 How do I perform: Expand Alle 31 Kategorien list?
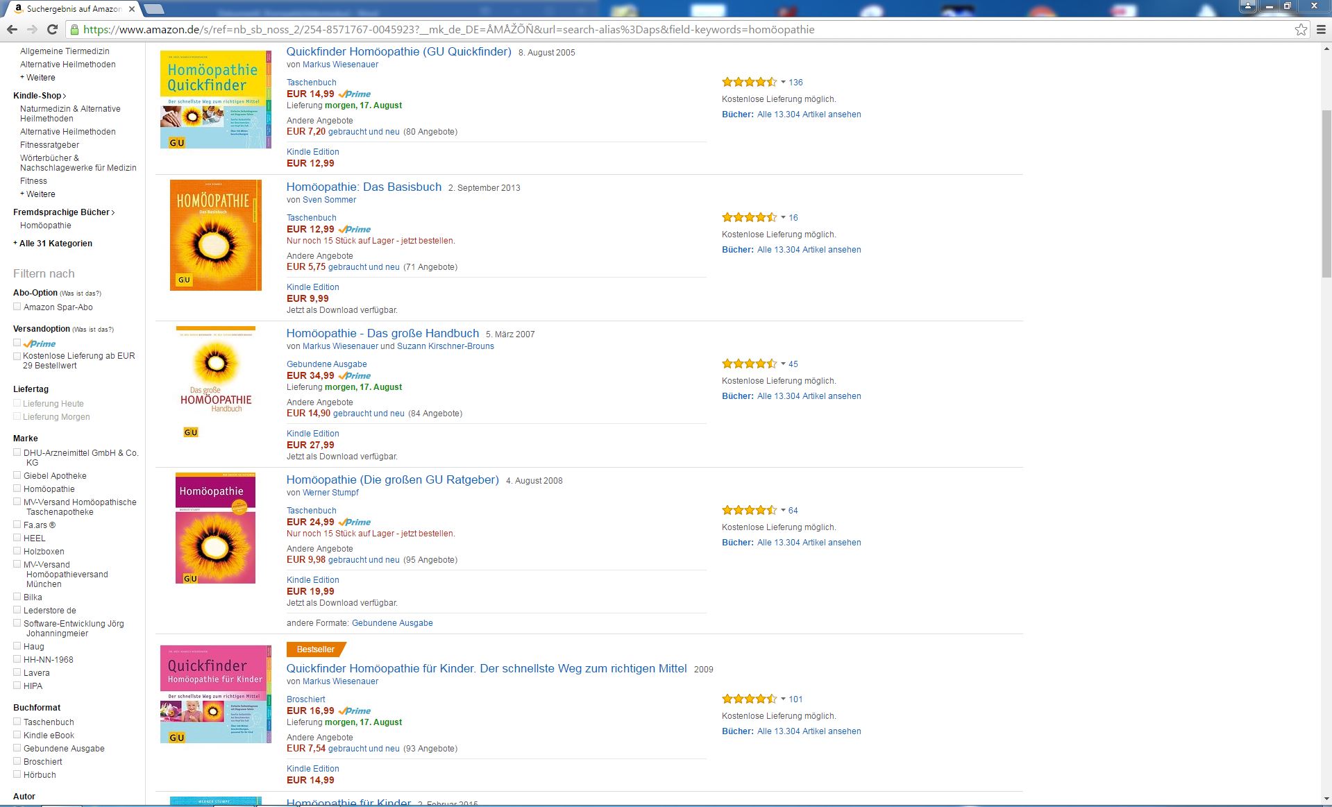pos(55,244)
